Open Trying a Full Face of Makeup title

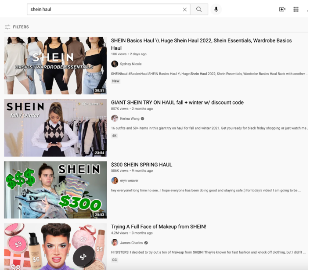[159, 227]
